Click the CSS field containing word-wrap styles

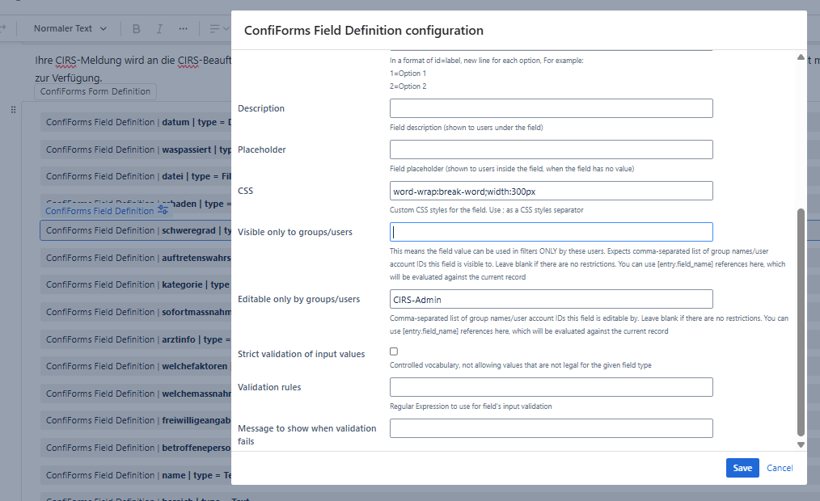pyautogui.click(x=551, y=191)
